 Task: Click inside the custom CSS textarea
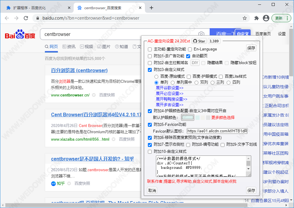tap(201, 166)
